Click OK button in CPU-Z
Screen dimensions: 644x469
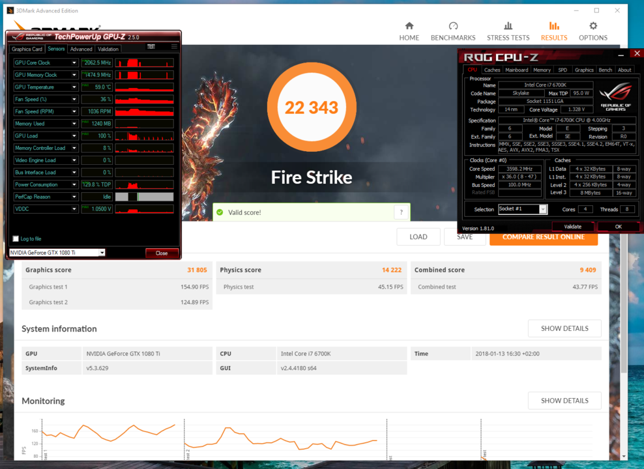618,227
